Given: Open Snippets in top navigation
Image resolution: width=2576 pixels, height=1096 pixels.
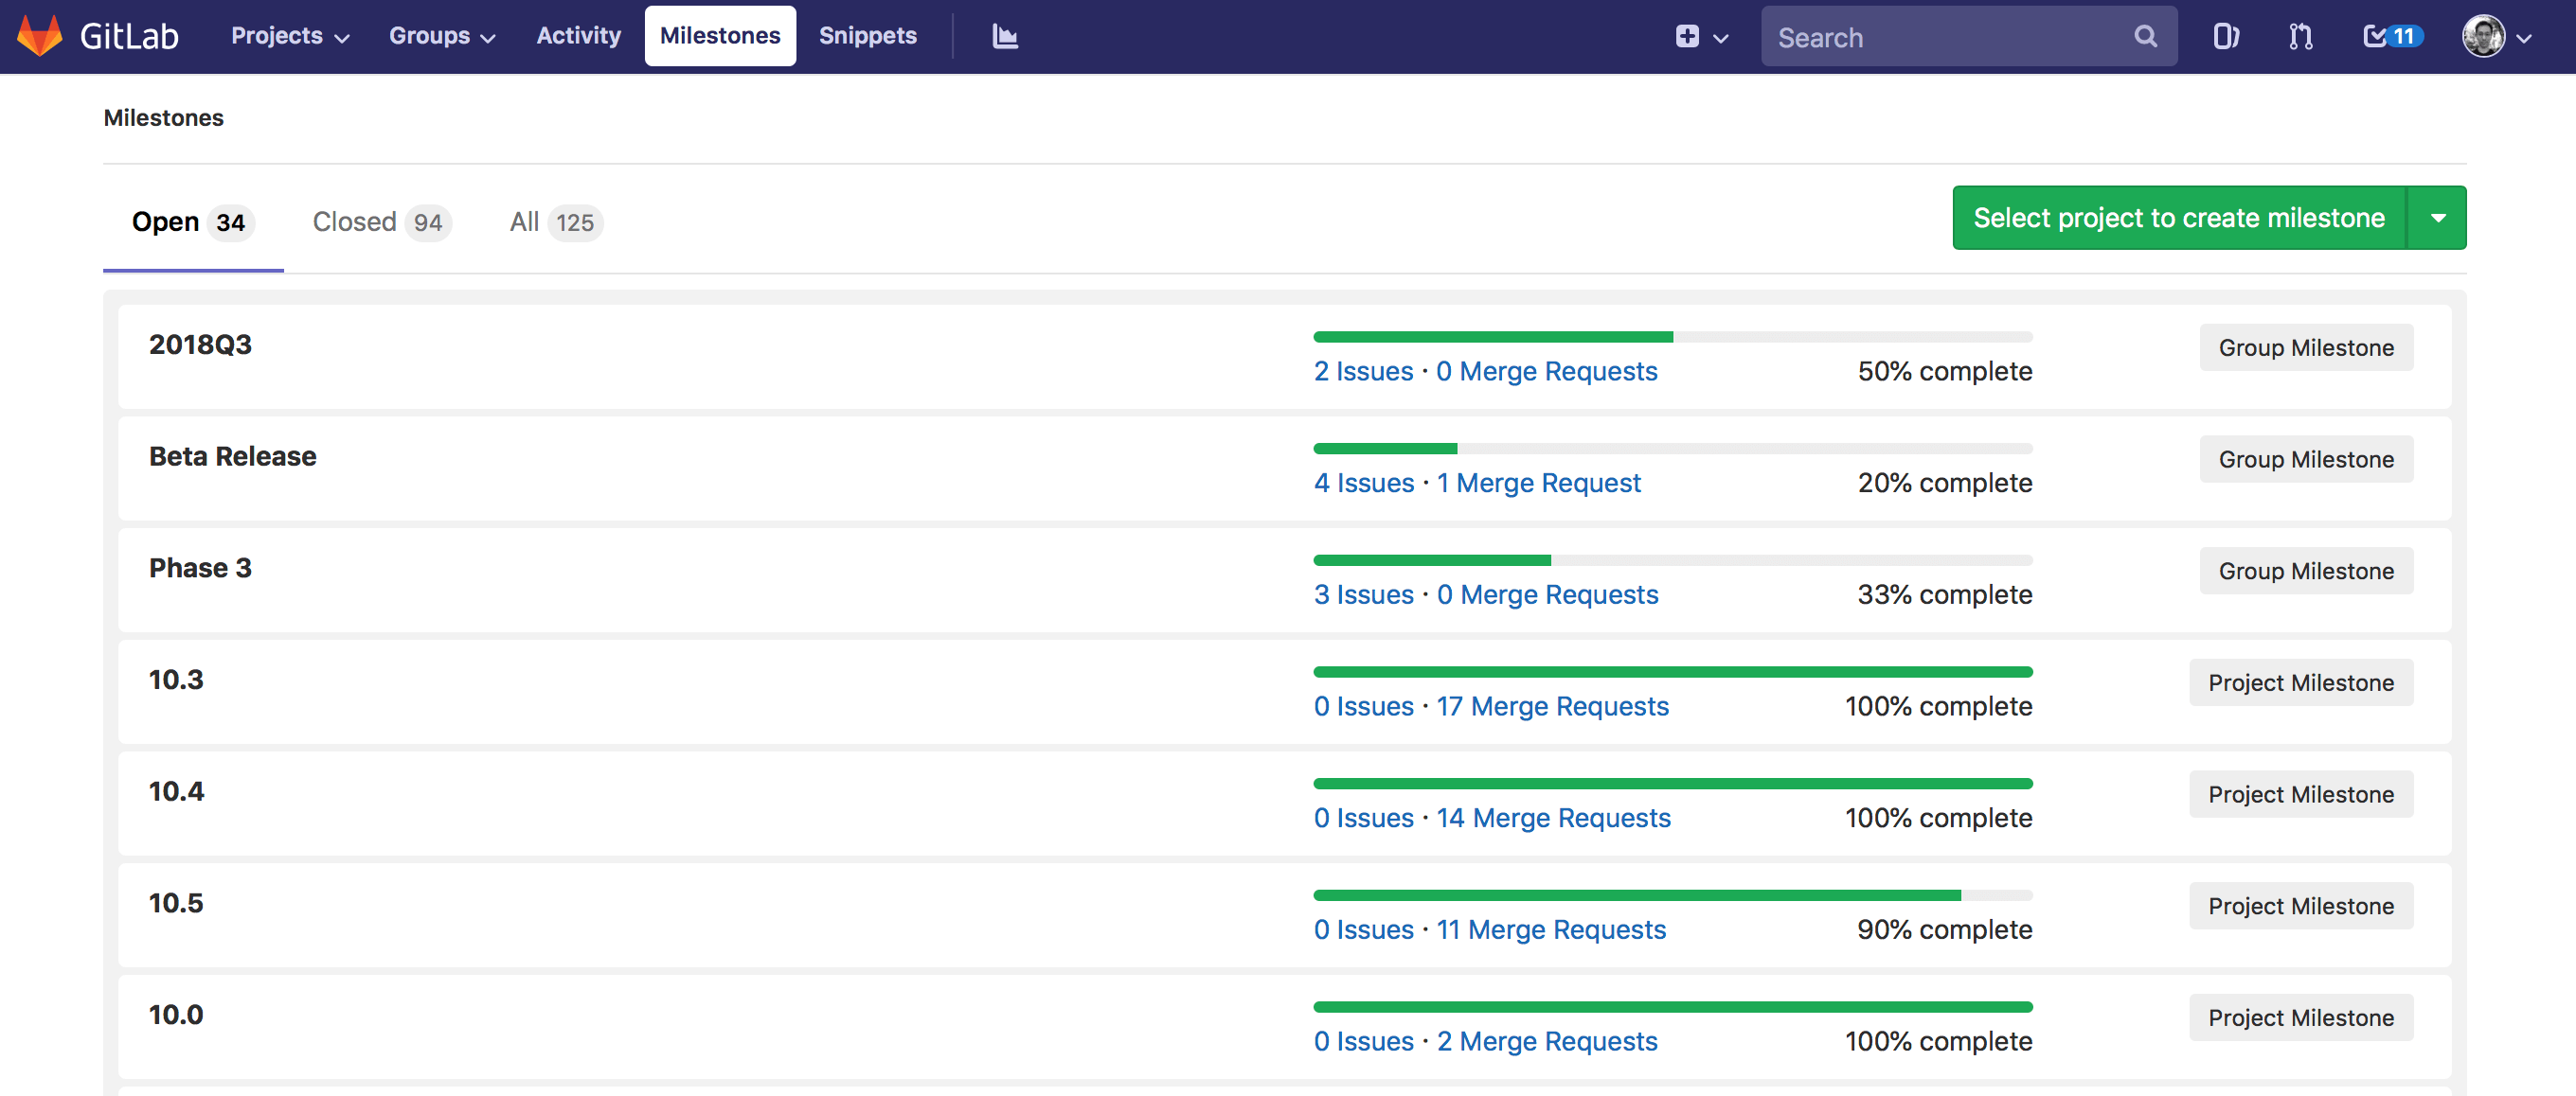Looking at the screenshot, I should coord(867,36).
